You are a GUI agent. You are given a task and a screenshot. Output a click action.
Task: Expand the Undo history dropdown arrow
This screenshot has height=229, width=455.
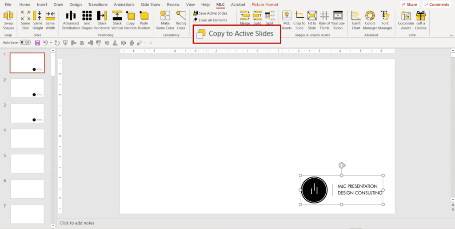(x=51, y=43)
